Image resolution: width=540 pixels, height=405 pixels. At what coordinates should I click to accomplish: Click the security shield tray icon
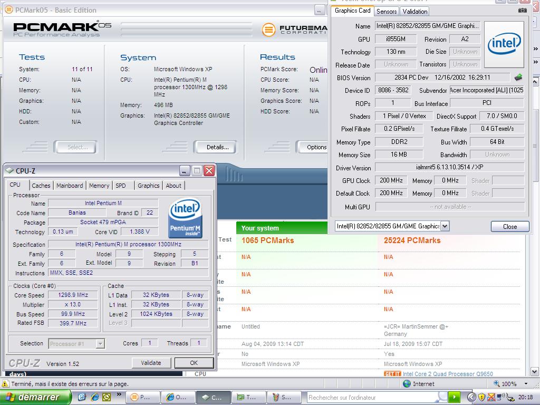(x=481, y=397)
